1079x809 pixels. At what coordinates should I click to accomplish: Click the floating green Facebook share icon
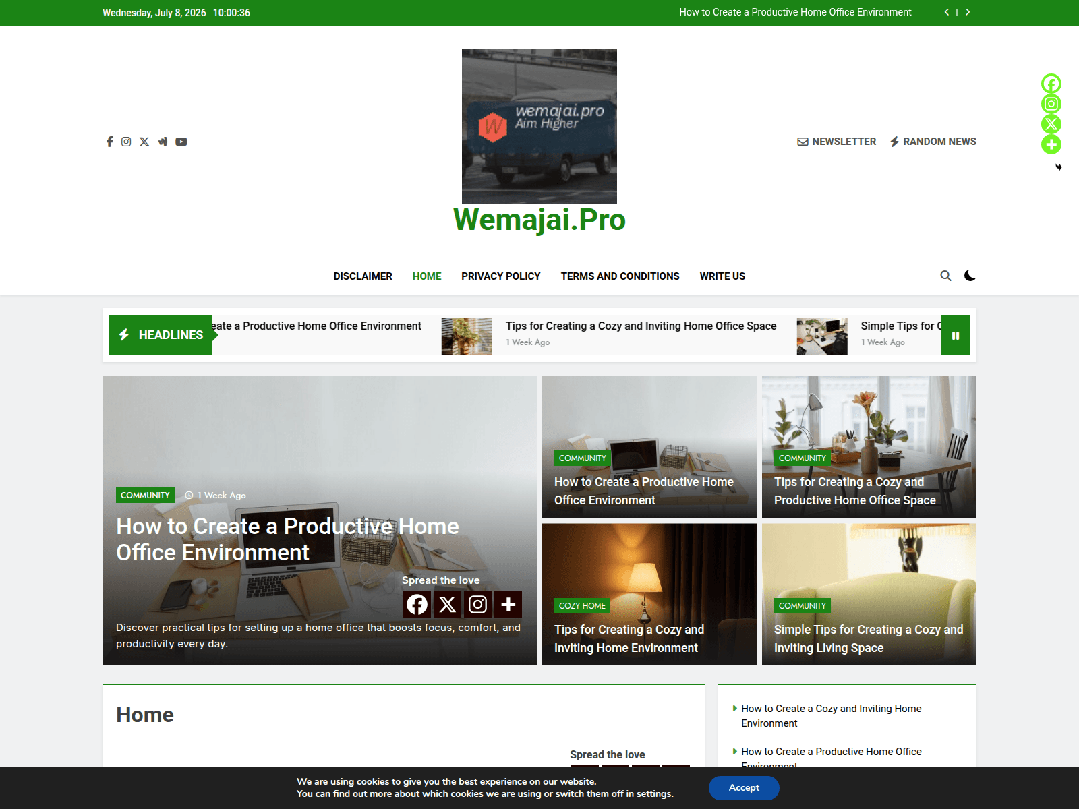click(x=1051, y=84)
